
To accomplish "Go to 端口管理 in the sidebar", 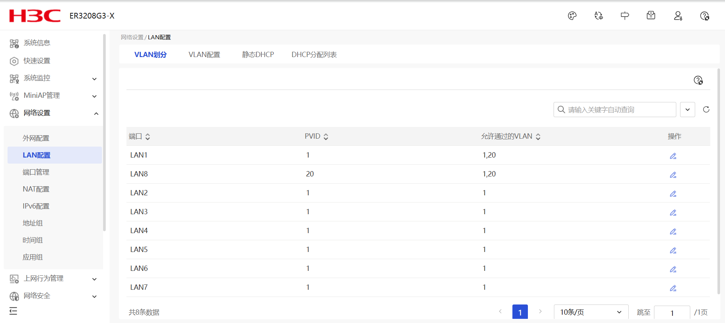I will tap(36, 172).
